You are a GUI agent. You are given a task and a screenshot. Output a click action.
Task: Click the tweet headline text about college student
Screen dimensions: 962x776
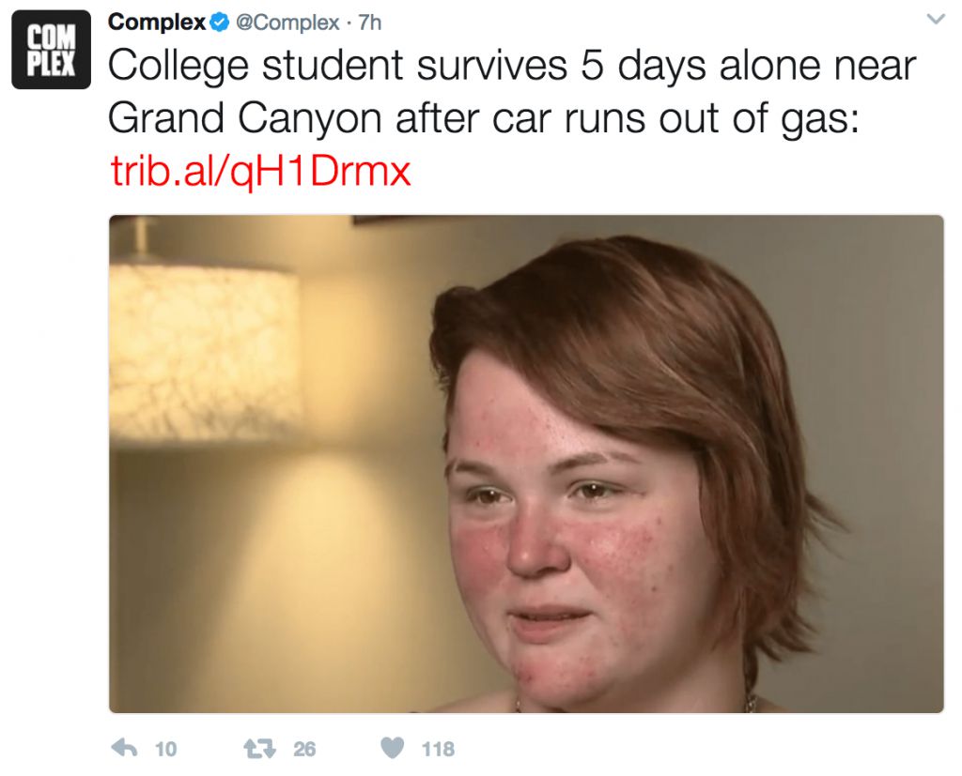512,91
